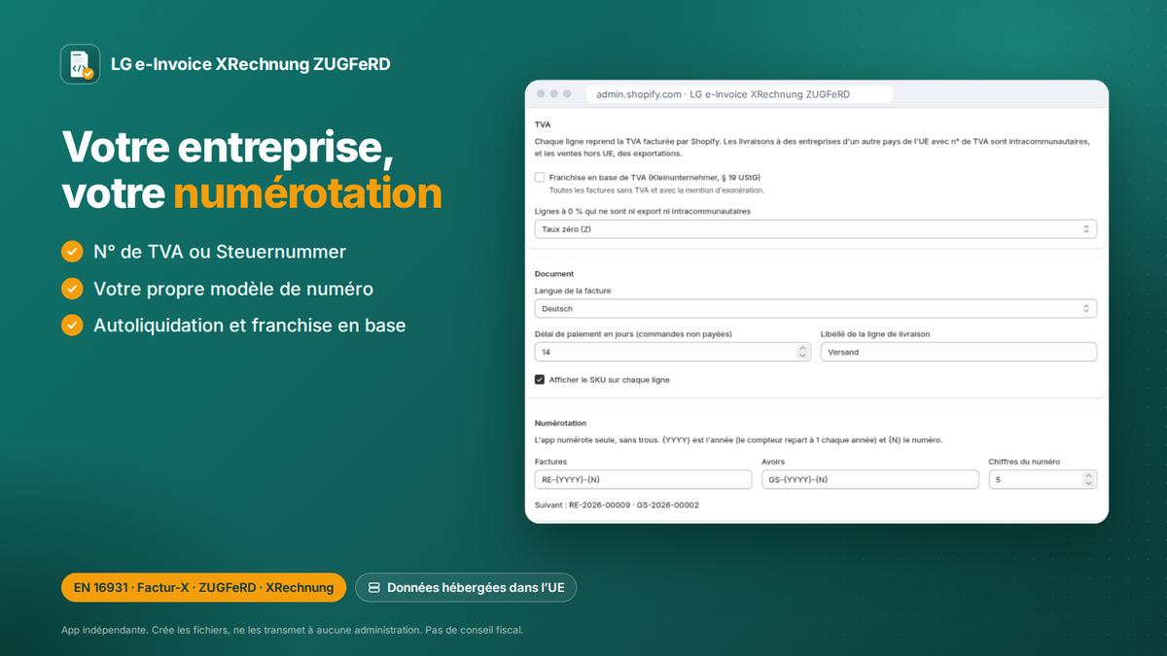1167x656 pixels.
Task: Click the 'App indépendante' disclaimer text
Action: pyautogui.click(x=292, y=630)
